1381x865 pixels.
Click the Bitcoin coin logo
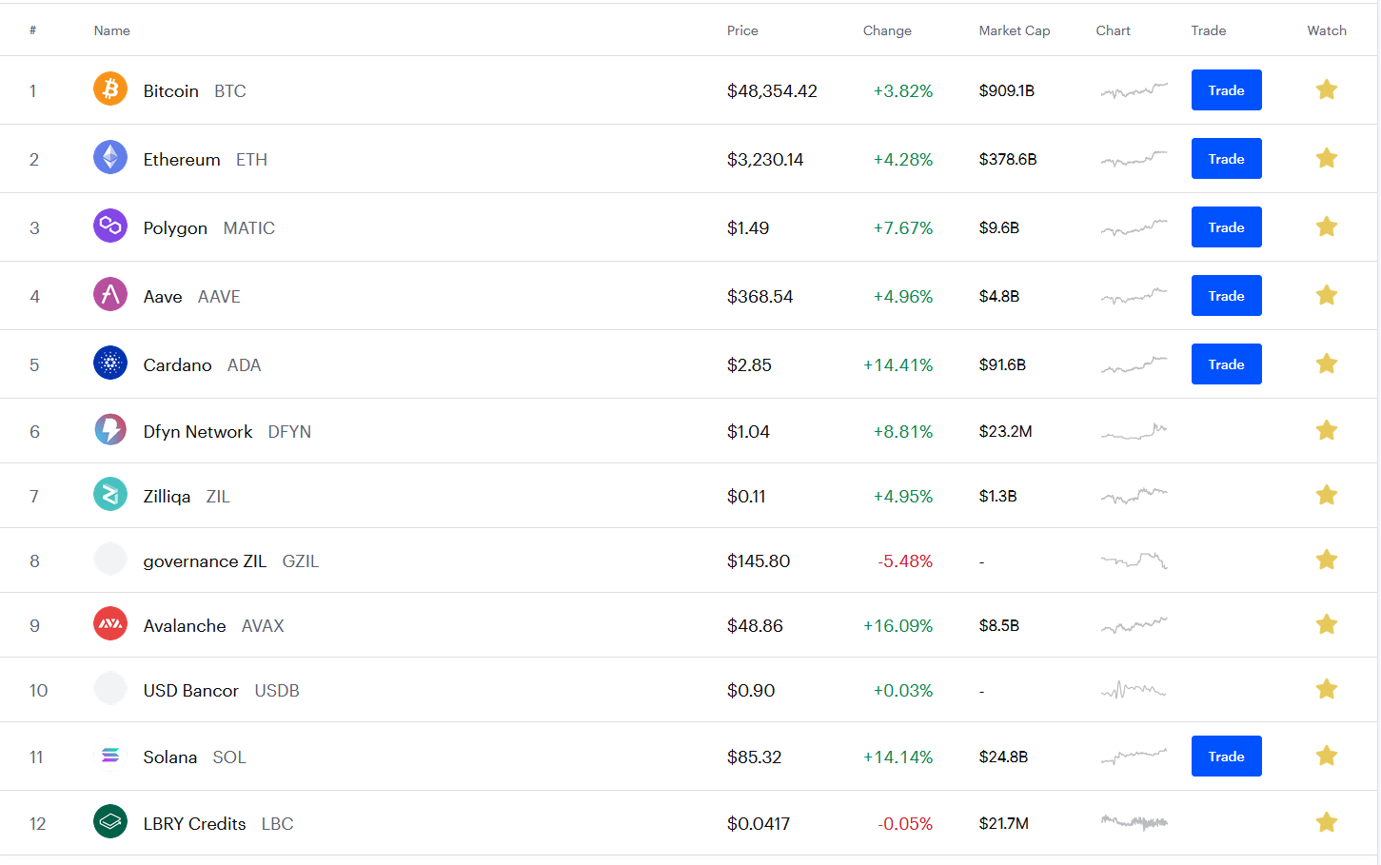[110, 88]
